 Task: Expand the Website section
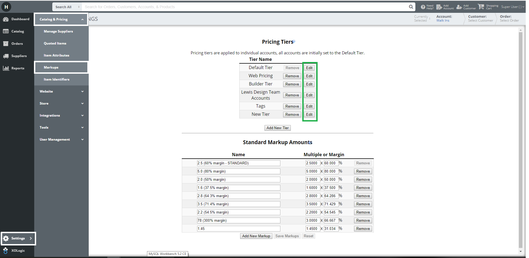click(61, 91)
